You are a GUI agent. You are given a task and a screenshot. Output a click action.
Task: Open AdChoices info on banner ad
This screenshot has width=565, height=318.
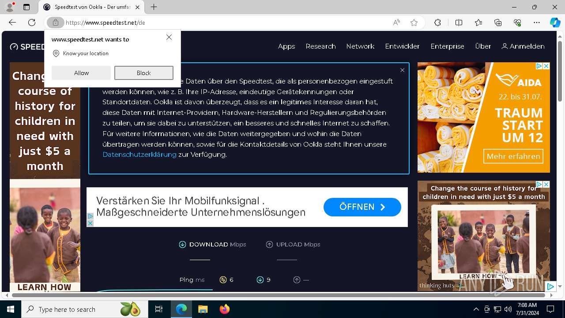click(90, 216)
